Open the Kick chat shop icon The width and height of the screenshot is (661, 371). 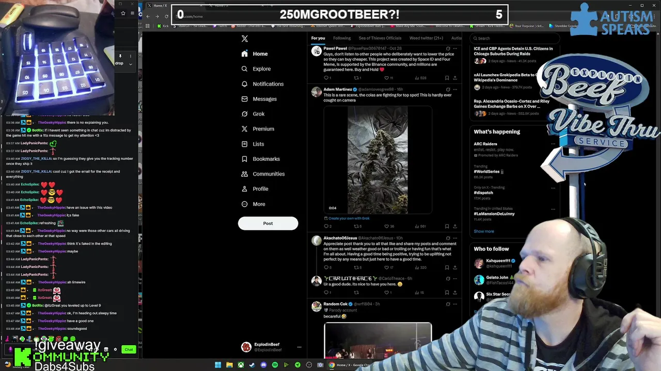pos(106,350)
